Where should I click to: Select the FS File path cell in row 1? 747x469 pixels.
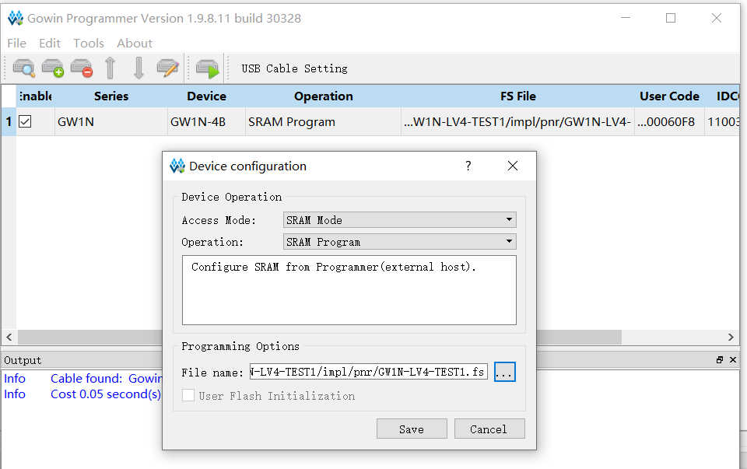pos(518,122)
